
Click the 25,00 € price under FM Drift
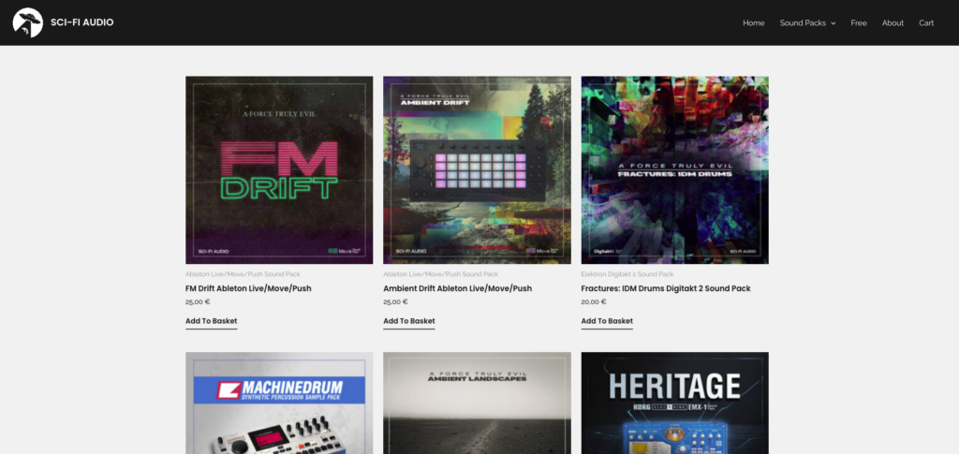pos(198,301)
